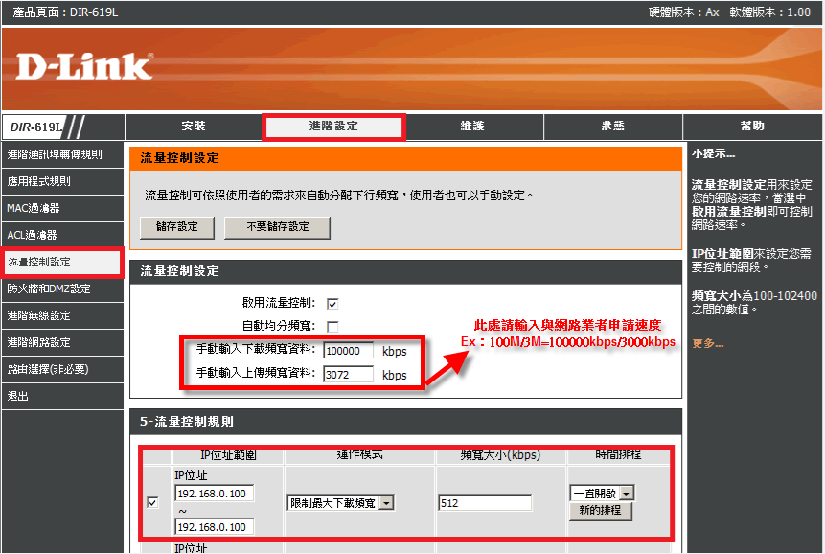Open the 限制最大下載頻寬 mode dropdown
The image size is (825, 554).
click(x=340, y=503)
